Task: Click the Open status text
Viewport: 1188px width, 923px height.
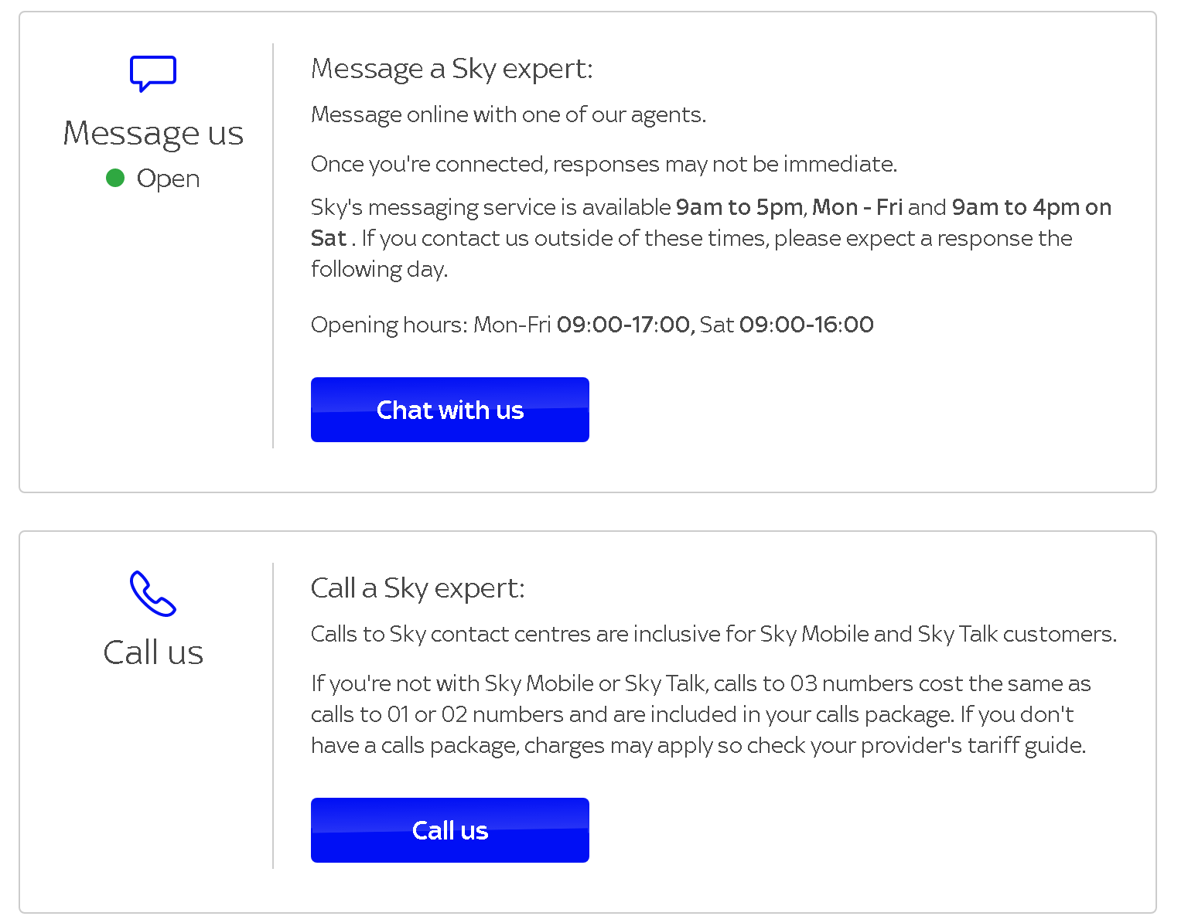Action: [169, 178]
